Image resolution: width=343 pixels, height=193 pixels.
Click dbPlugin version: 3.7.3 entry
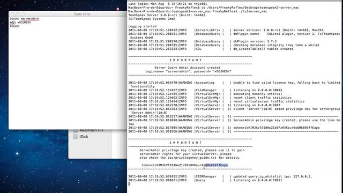(x=255, y=41)
